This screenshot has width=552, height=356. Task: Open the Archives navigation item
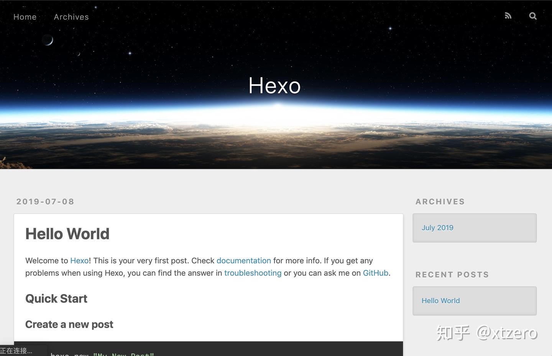click(x=71, y=17)
